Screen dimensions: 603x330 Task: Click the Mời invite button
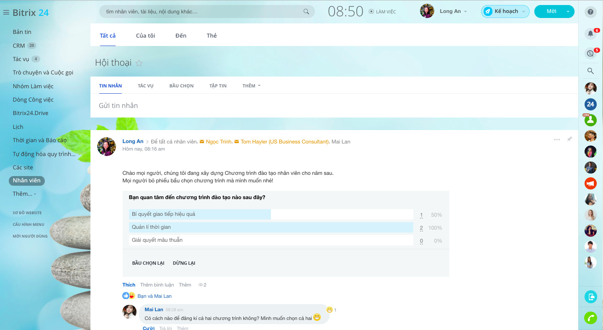point(551,11)
